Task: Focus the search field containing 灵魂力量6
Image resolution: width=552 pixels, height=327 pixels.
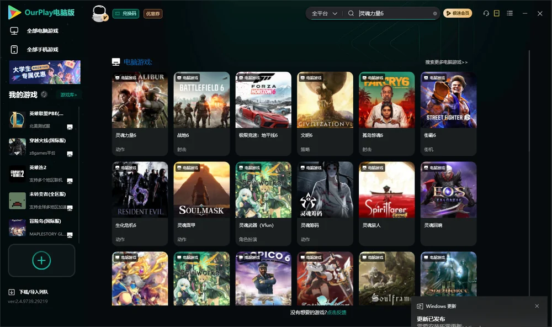Action: tap(394, 13)
